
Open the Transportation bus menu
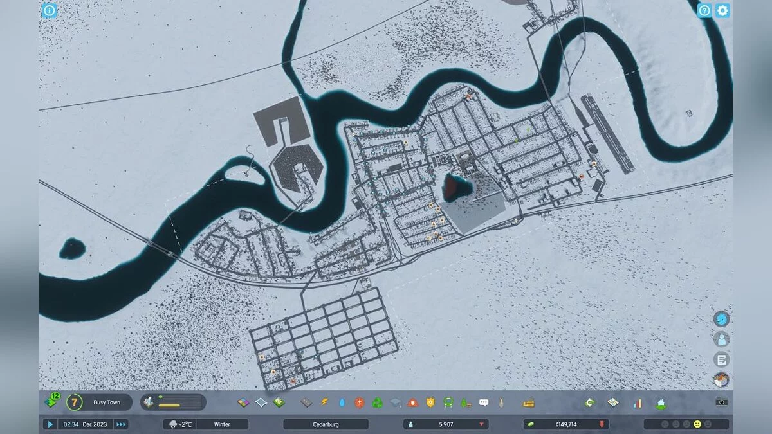point(448,403)
